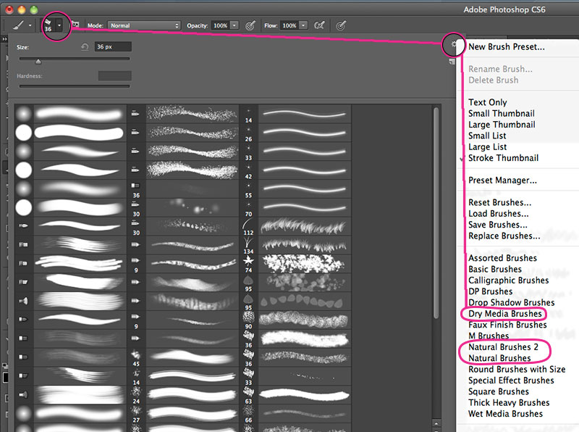Choose Load Brushes...
Image resolution: width=579 pixels, height=432 pixels.
tap(498, 213)
